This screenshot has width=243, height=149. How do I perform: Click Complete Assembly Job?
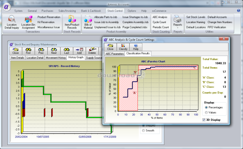click(x=135, y=22)
